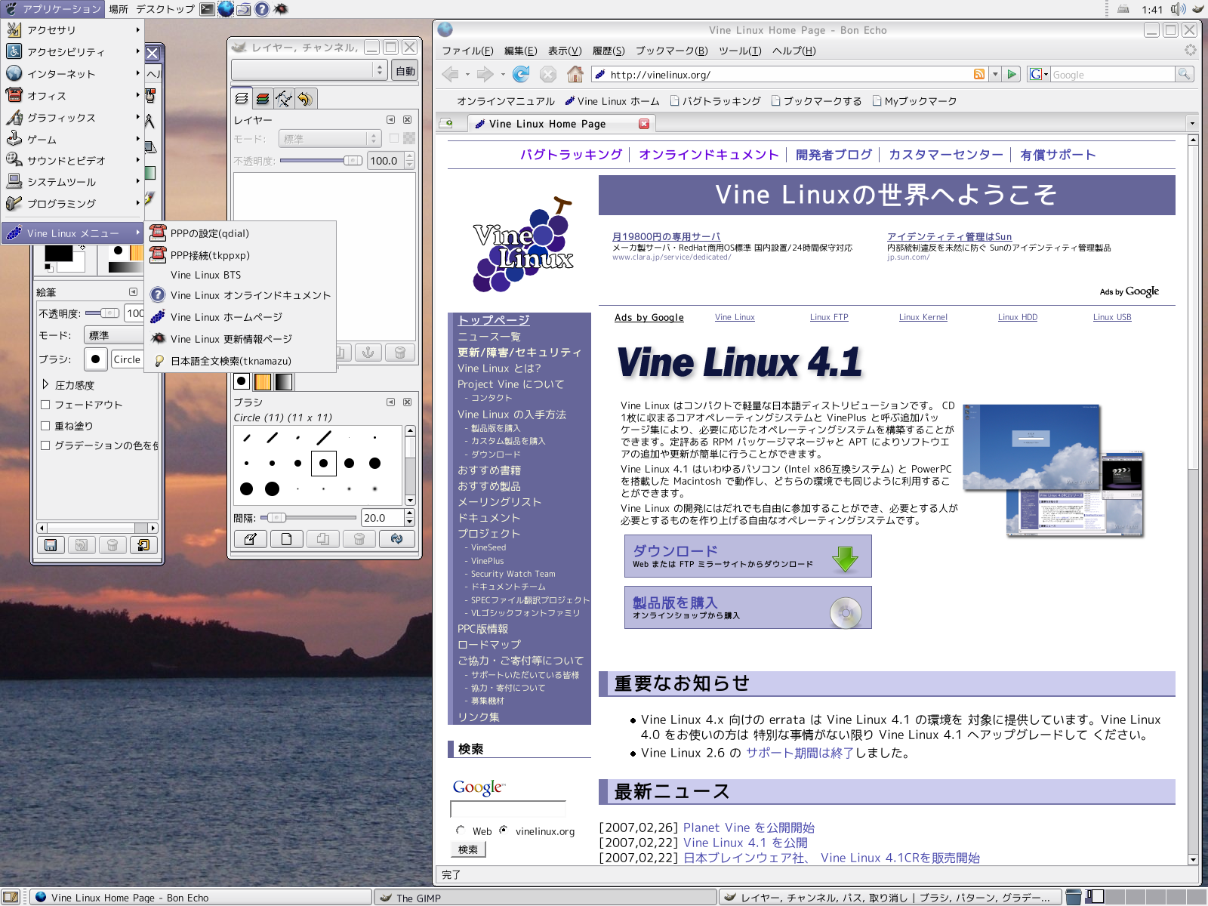Toggle the 重ね塗り checkbox
This screenshot has height=906, width=1208.
pos(45,426)
